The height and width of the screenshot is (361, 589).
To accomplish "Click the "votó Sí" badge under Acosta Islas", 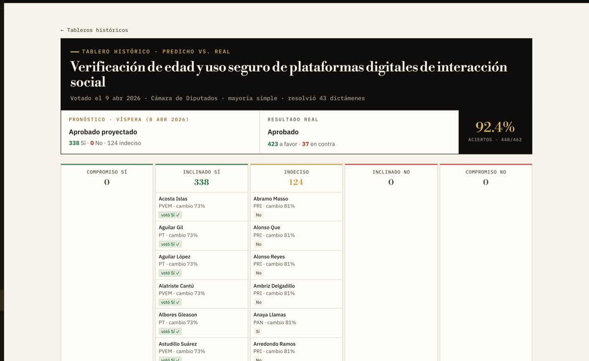I will point(170,215).
